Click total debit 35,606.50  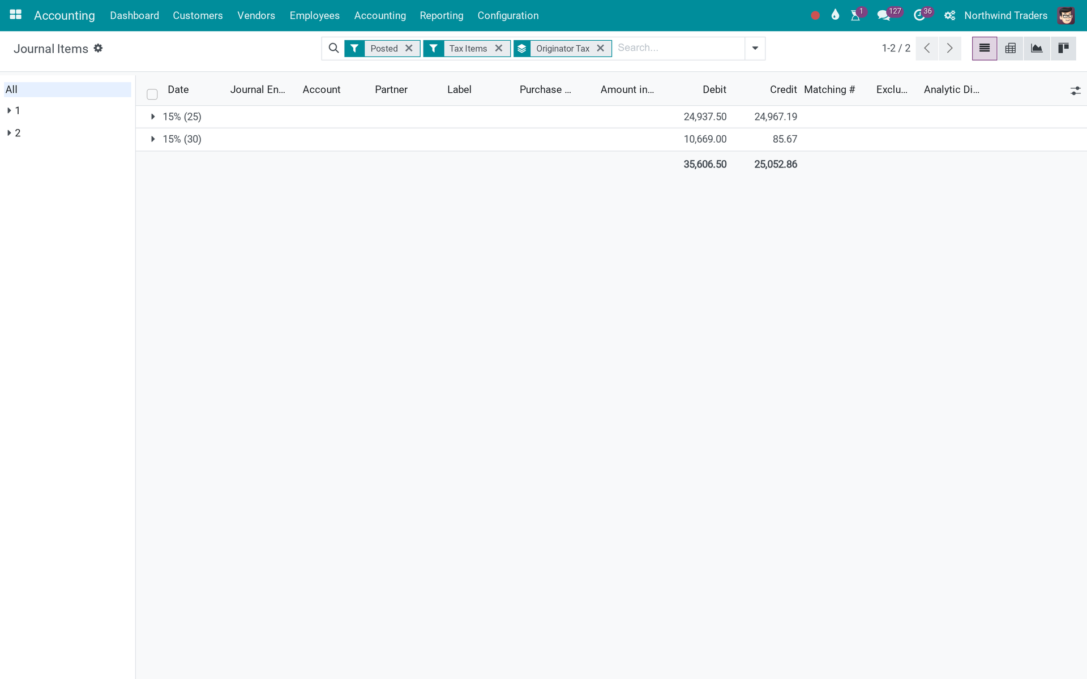coord(705,164)
